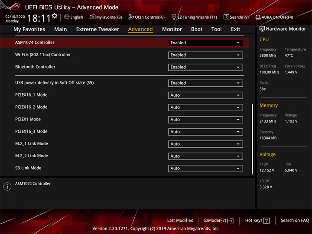Switch to the Main tab
The height and width of the screenshot is (234, 312).
[61, 29]
